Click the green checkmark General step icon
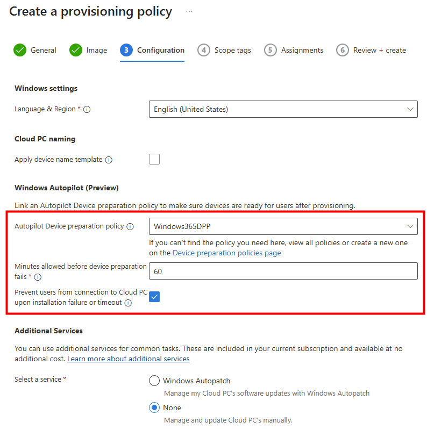This screenshot has width=427, height=429. coord(20,50)
